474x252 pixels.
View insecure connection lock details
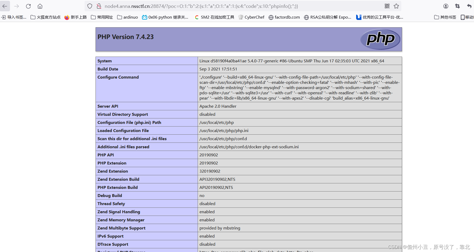99,6
